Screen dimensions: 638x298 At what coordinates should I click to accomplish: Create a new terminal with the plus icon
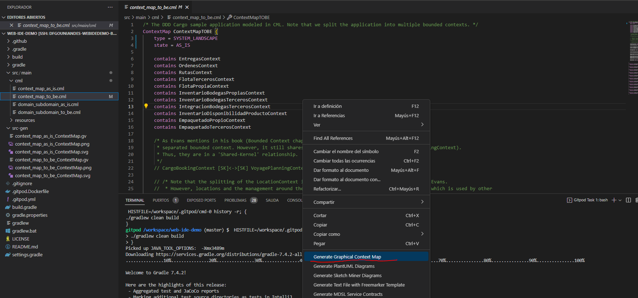(x=614, y=200)
